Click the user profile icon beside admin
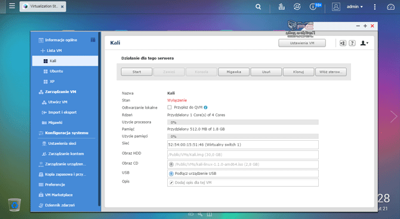Image resolution: width=400 pixels, height=219 pixels. click(x=336, y=7)
